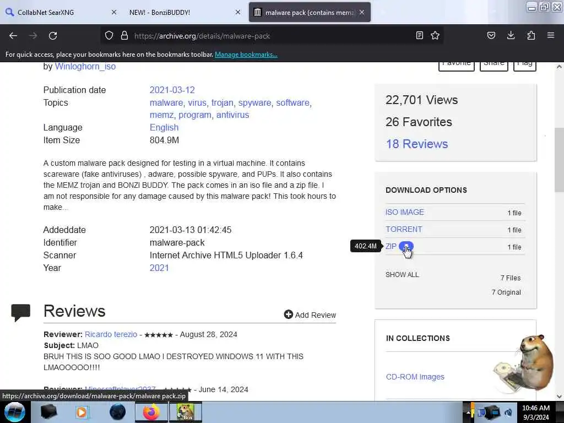Click the 7 Original files text
This screenshot has height=423, width=564.
(x=506, y=292)
